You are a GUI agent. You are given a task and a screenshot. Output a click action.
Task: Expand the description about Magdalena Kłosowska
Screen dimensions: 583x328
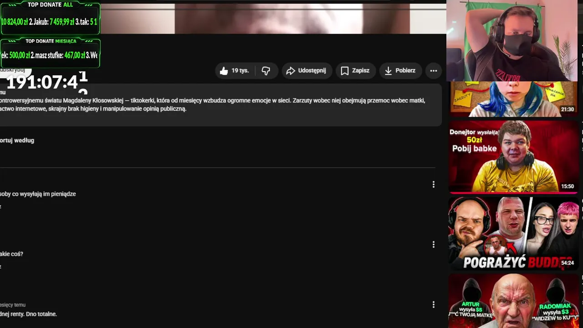coord(220,104)
